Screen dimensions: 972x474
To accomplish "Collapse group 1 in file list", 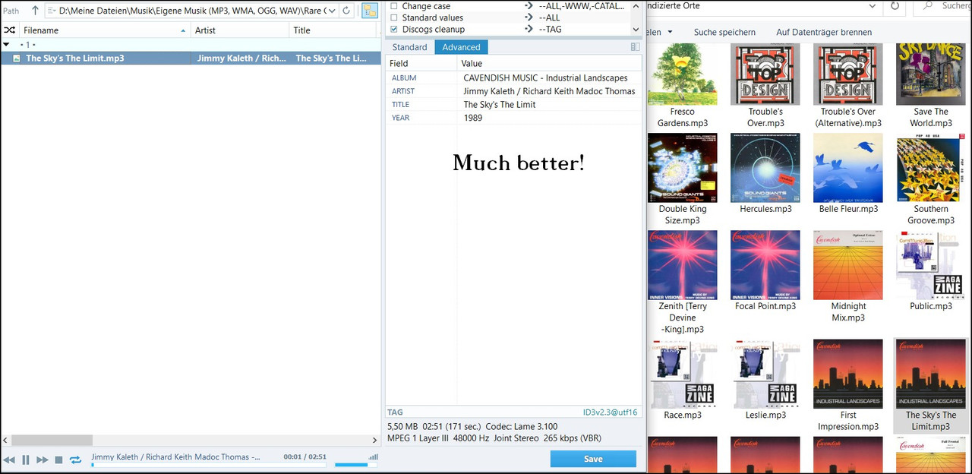I will click(x=7, y=45).
